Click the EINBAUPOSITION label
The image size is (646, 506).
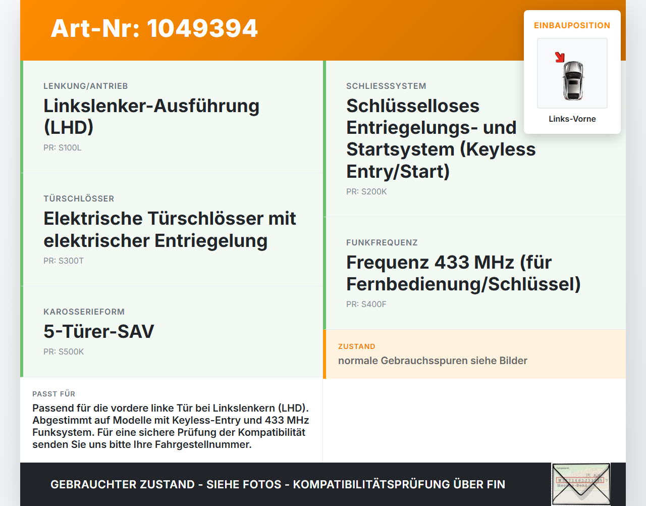tap(572, 25)
